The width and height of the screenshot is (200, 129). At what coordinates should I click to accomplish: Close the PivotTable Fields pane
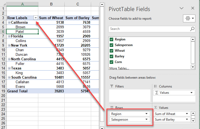(x=192, y=9)
